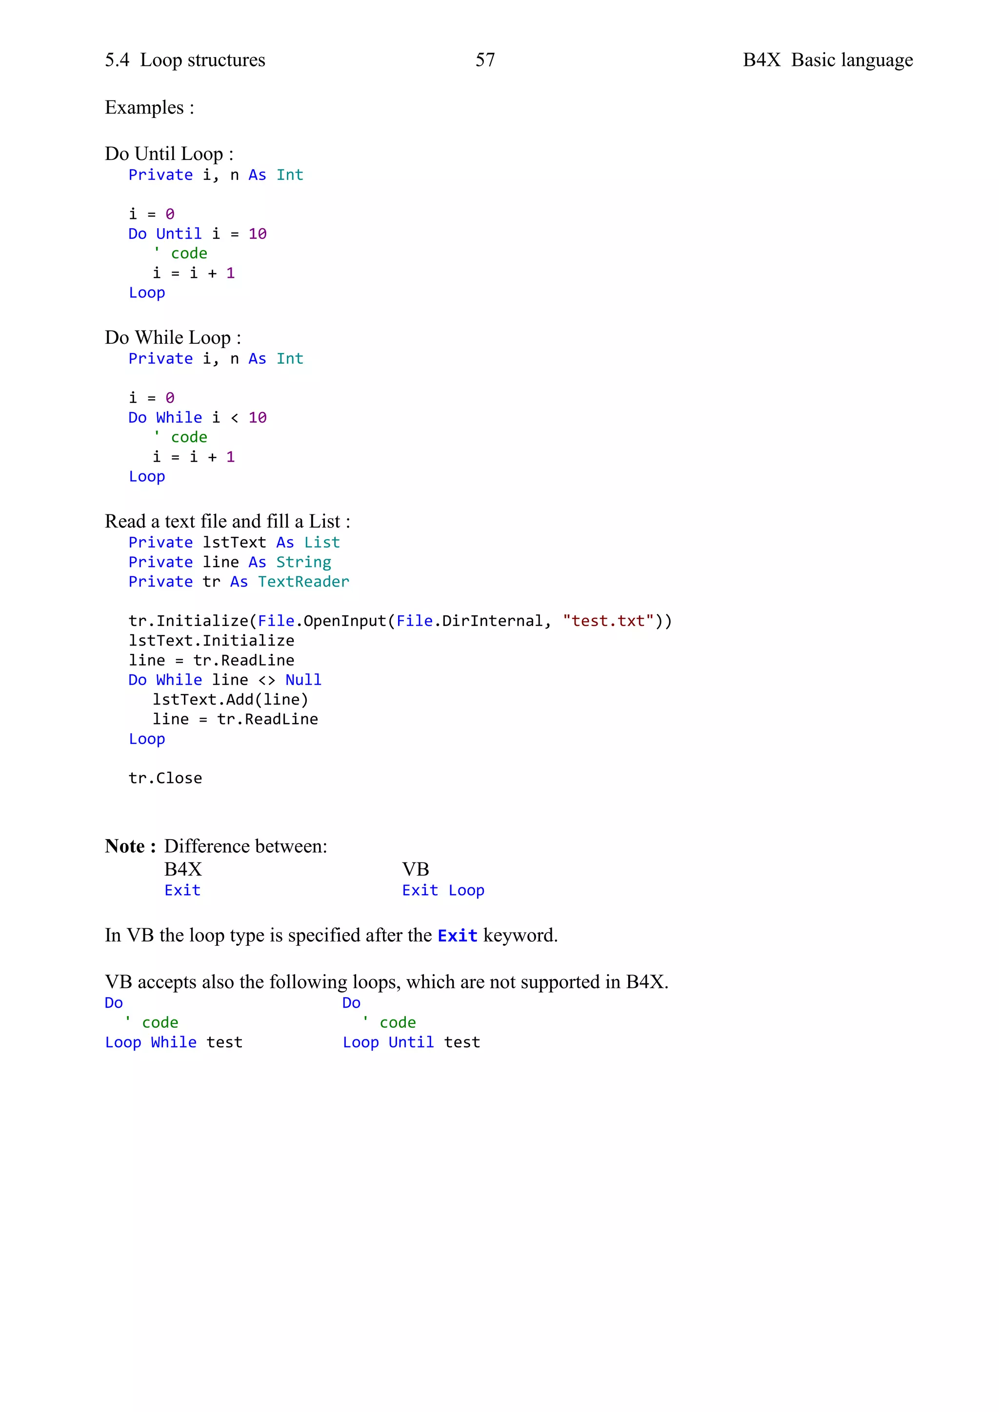Screen dimensions: 999x1412
Task: Click the header '5.4 Loop structures'
Action: pyautogui.click(x=185, y=60)
